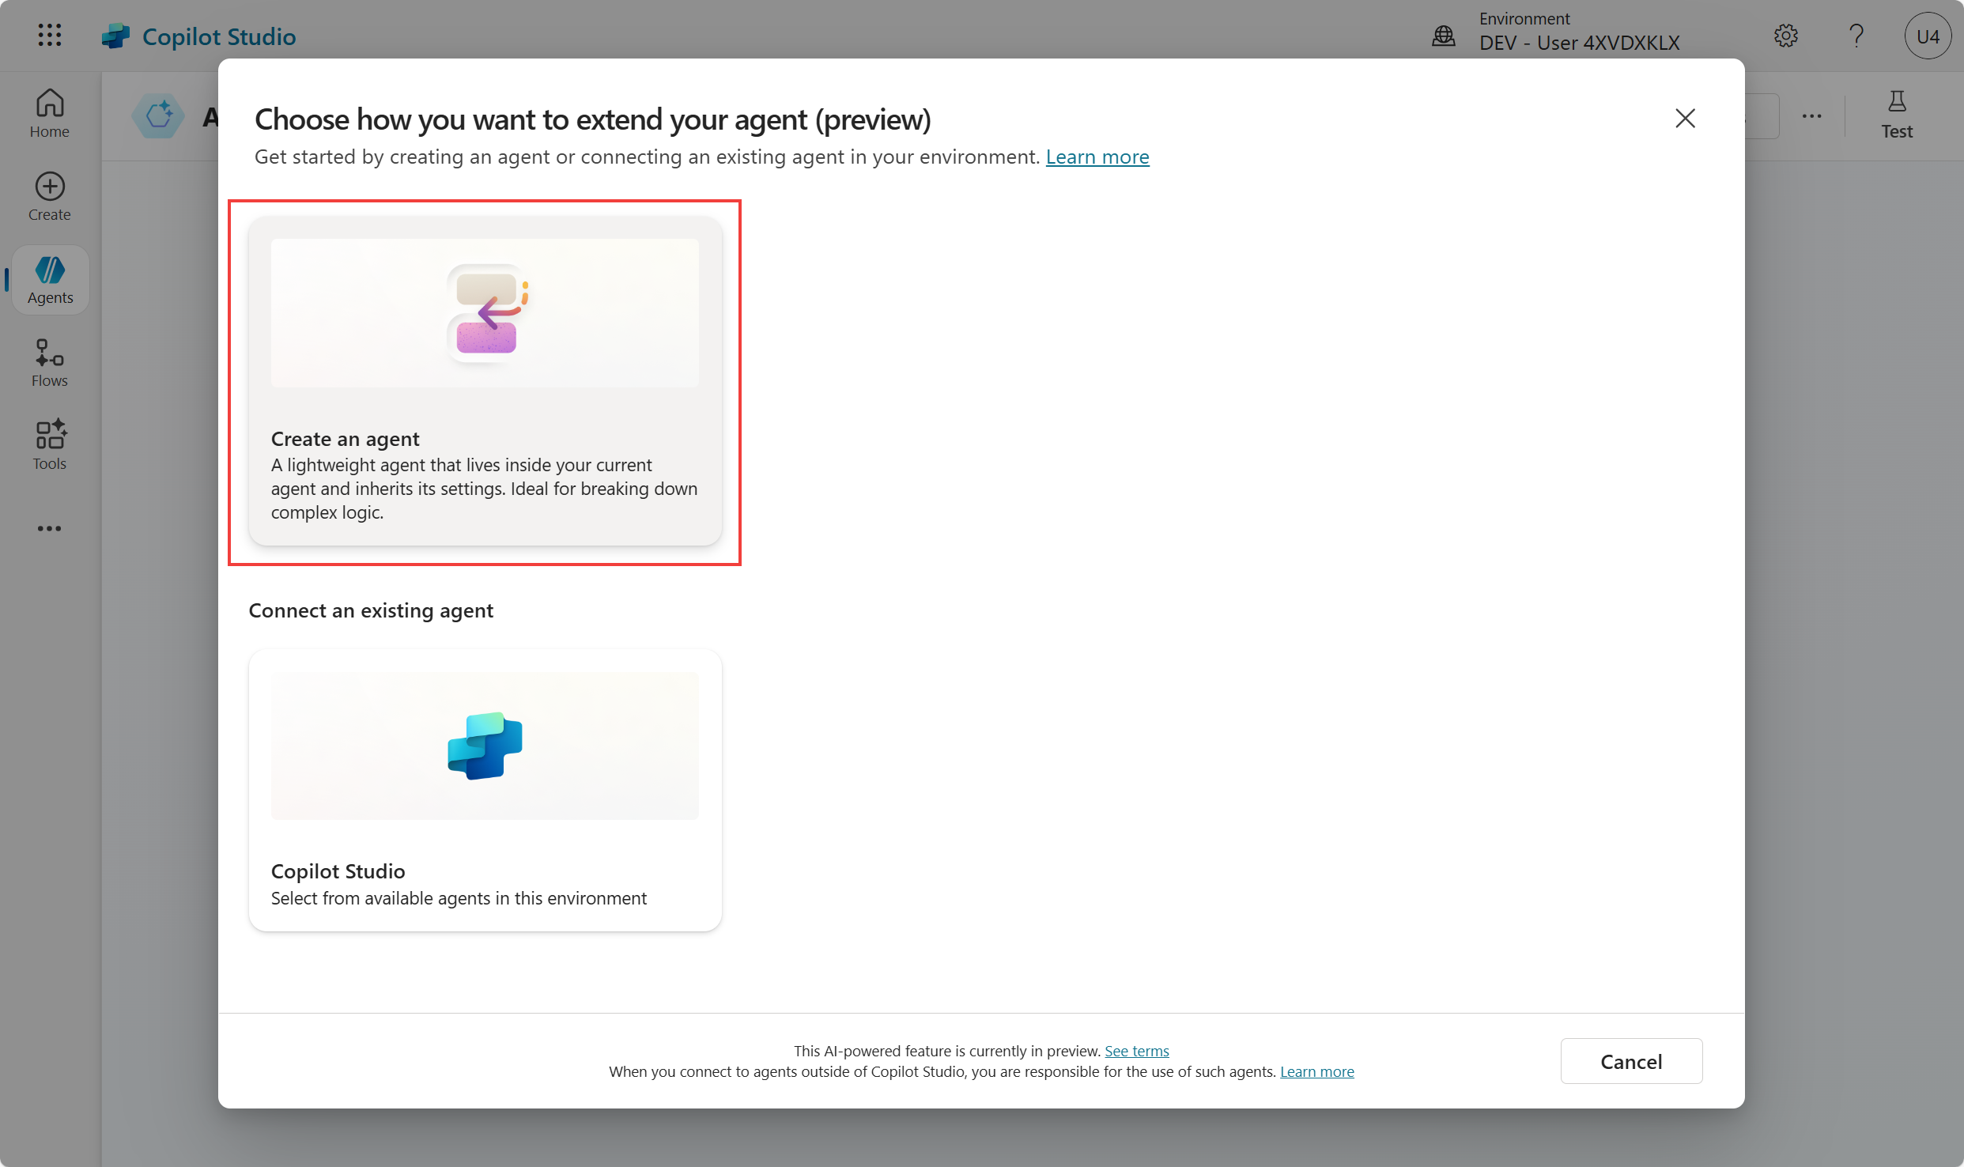The image size is (1964, 1167).
Task: Select Agents in the left navigation
Action: pos(50,280)
